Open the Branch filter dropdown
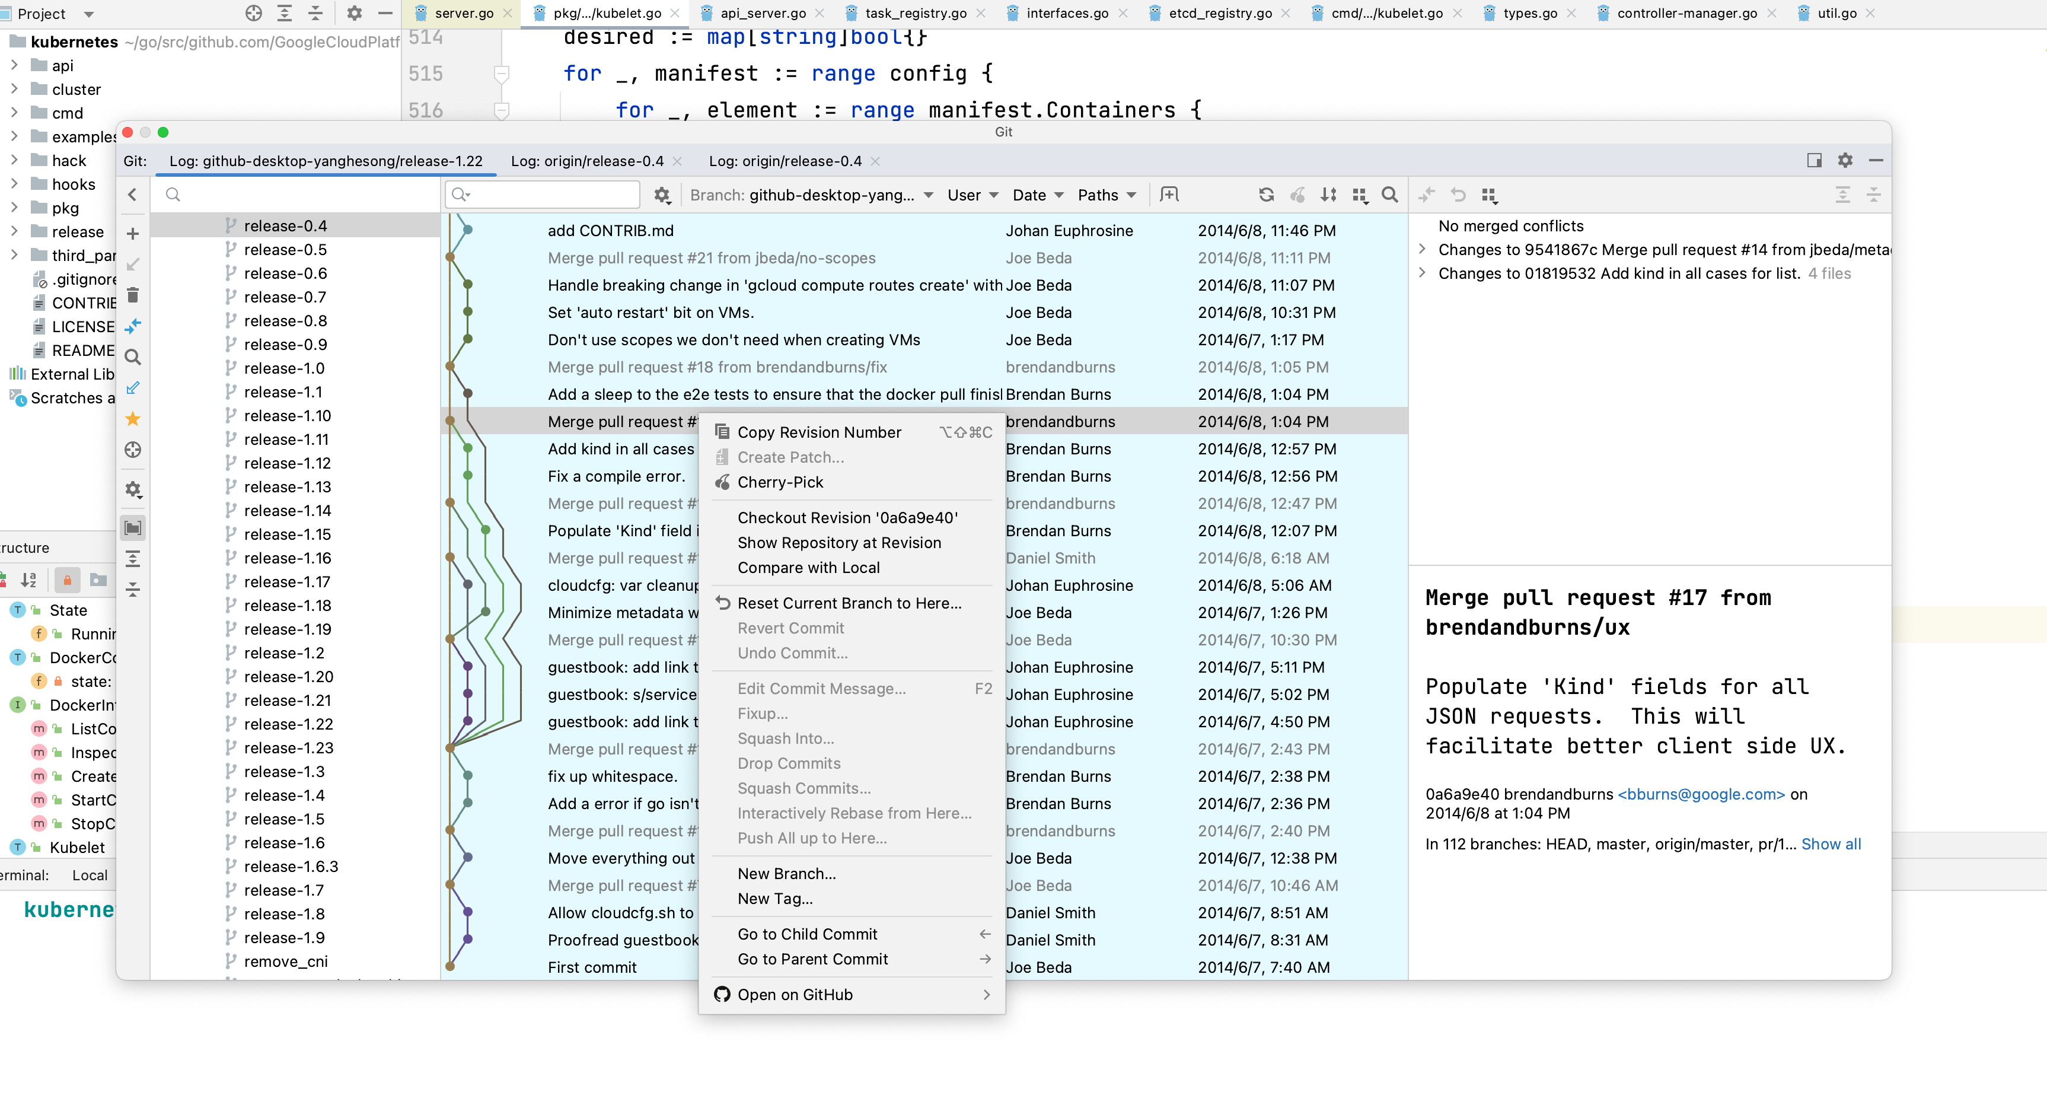Image resolution: width=2047 pixels, height=1095 pixels. tap(811, 196)
